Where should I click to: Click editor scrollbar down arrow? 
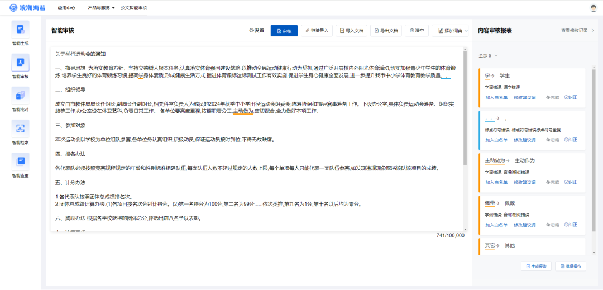465,229
